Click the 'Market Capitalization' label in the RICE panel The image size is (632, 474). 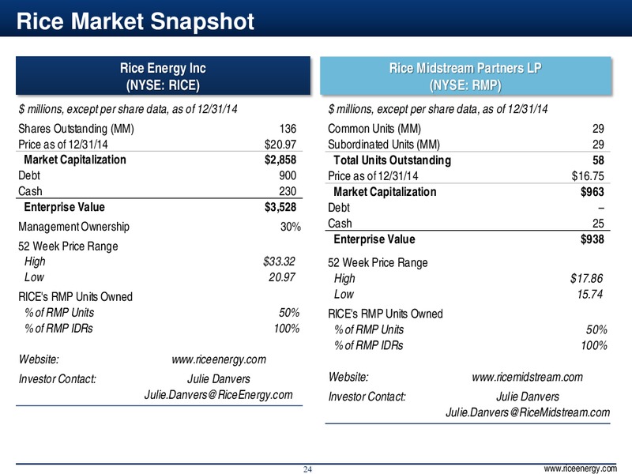[x=75, y=160]
